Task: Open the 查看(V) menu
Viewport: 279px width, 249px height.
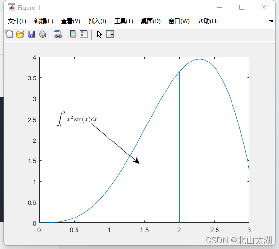Action: pyautogui.click(x=70, y=21)
